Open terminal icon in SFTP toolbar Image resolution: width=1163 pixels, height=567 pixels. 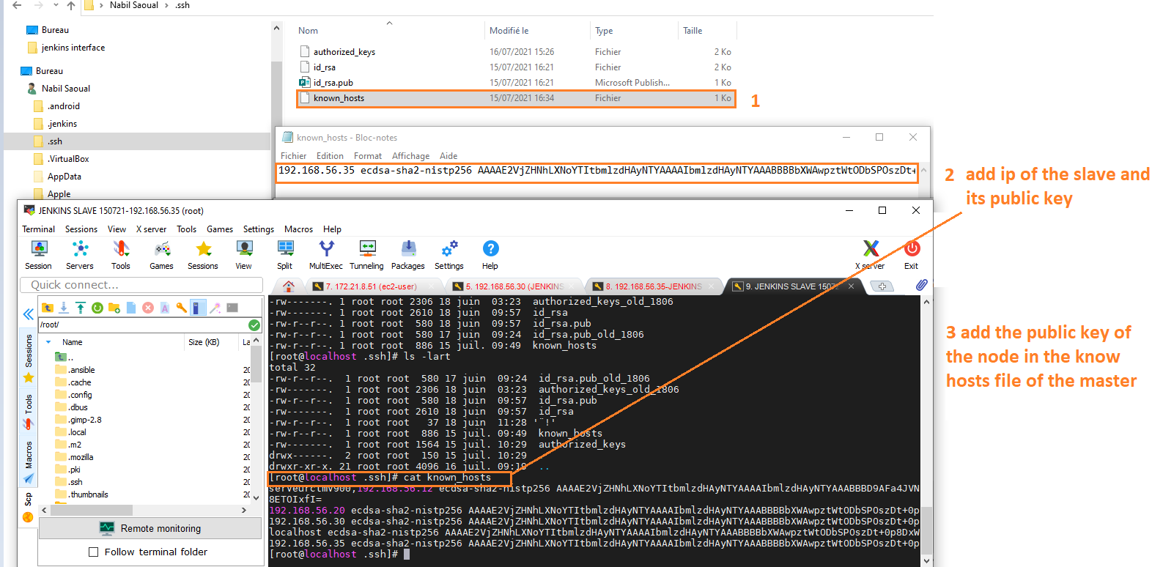[232, 308]
